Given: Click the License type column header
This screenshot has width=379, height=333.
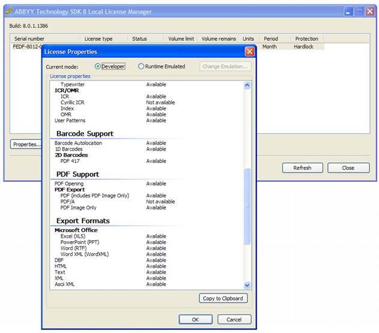Looking at the screenshot, I should tap(104, 38).
